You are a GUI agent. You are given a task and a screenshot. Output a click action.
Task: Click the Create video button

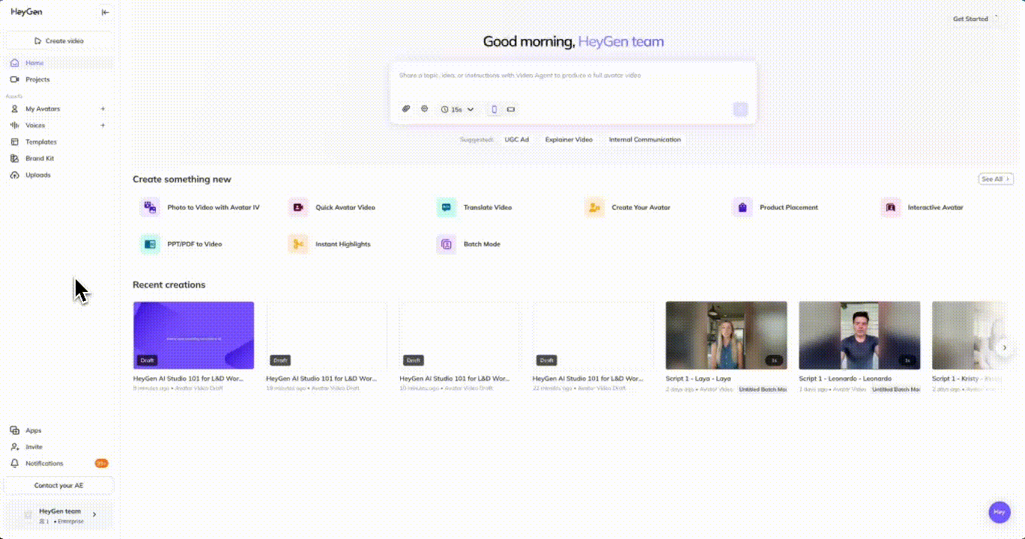(x=59, y=41)
